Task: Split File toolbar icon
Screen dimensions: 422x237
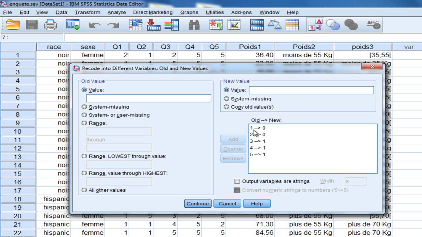Action: tap(257, 25)
